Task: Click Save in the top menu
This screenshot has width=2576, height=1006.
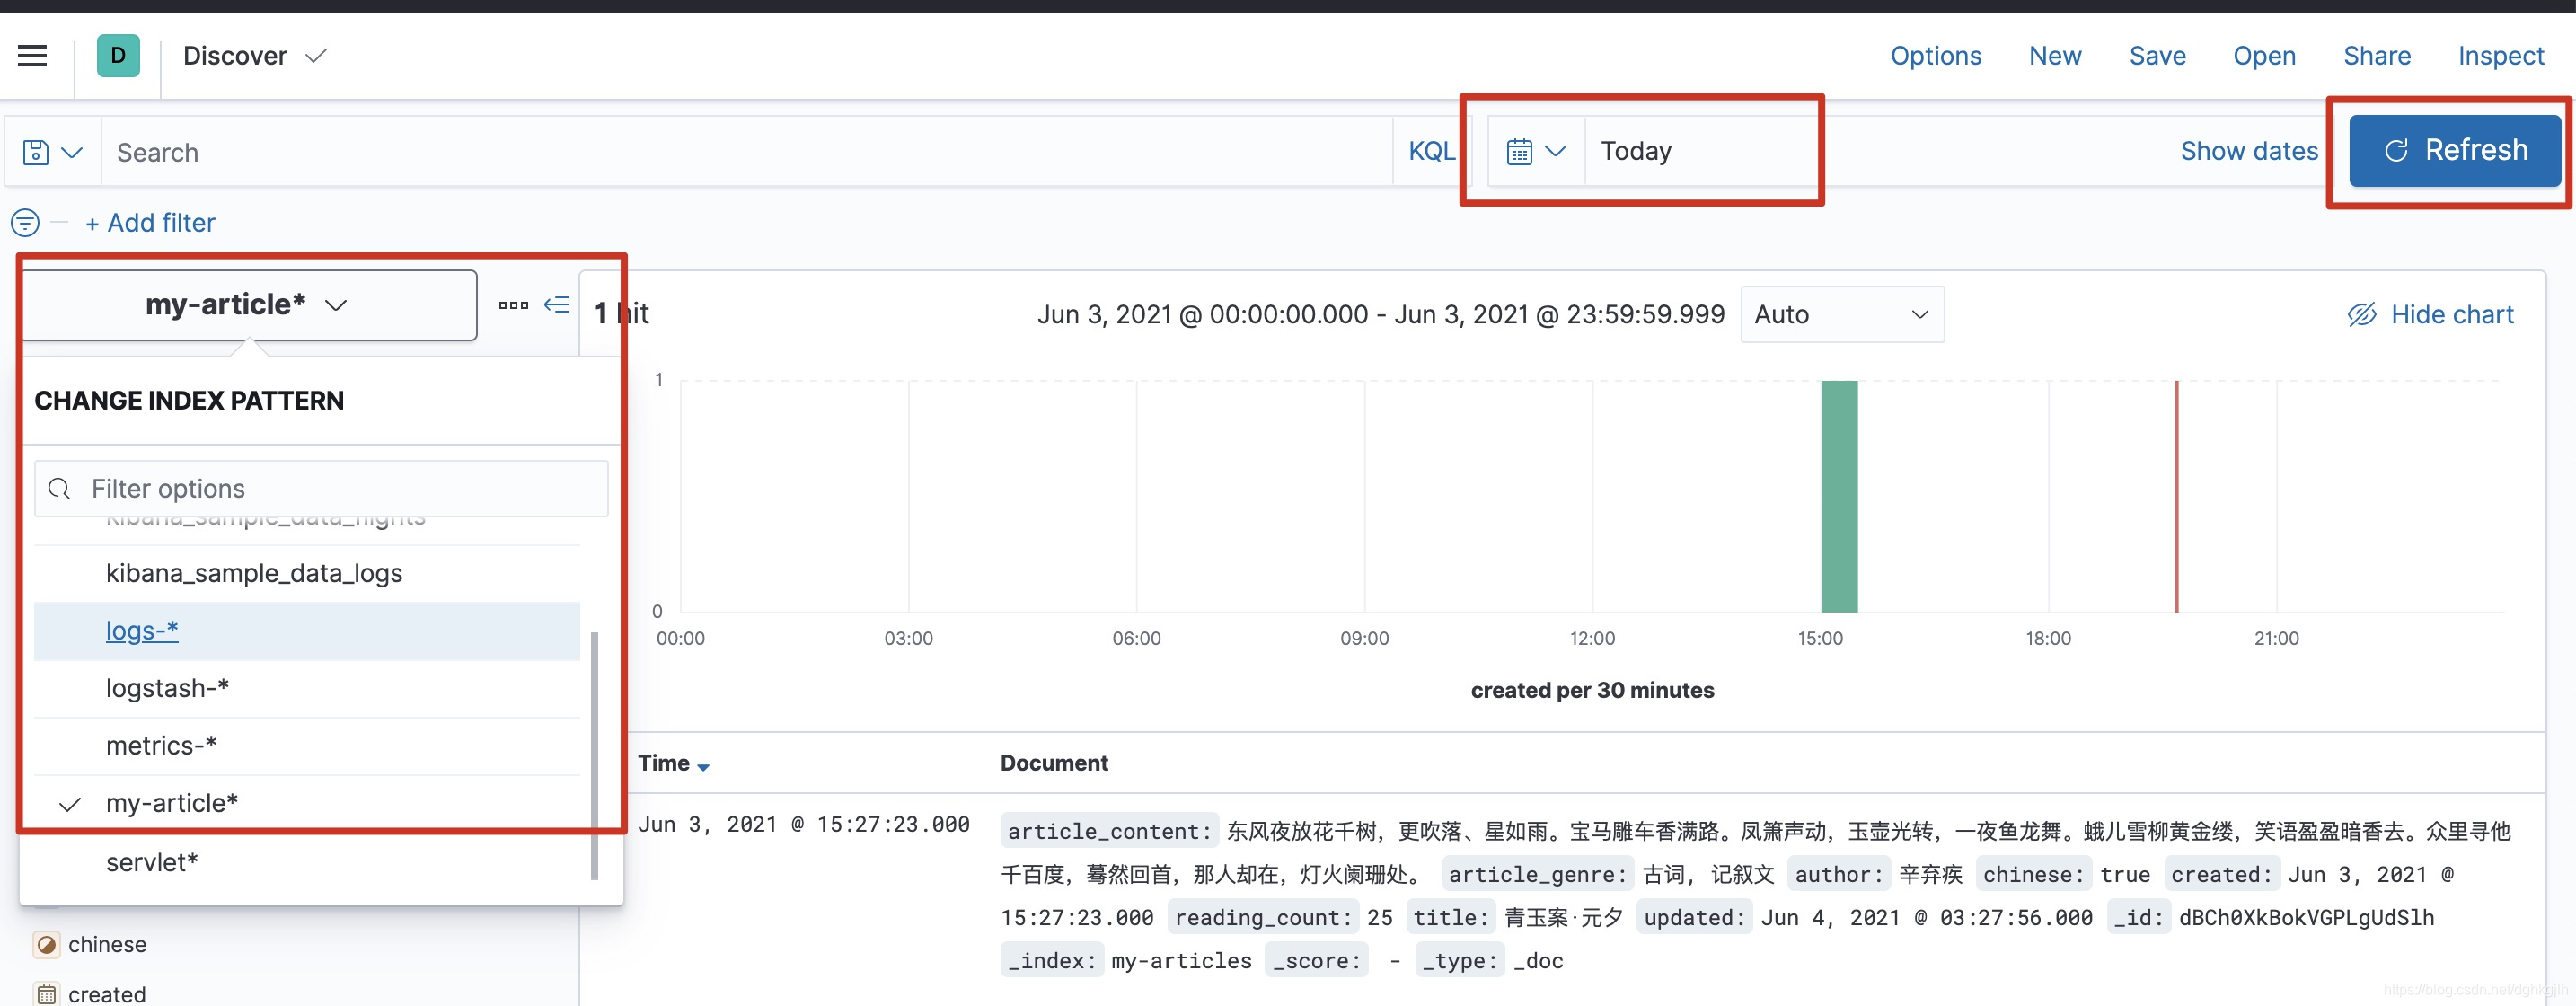Action: 2157,56
